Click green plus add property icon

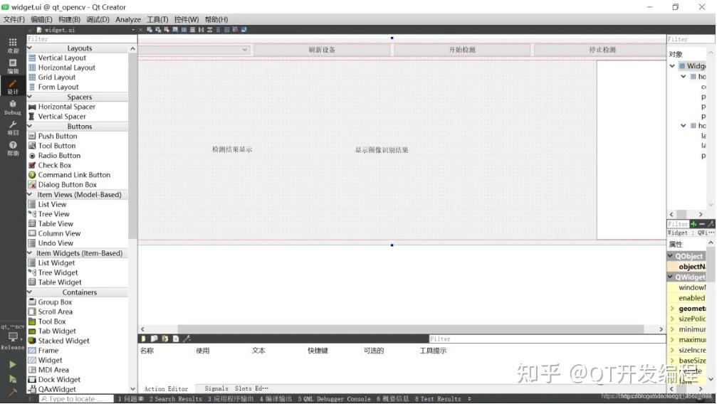click(x=694, y=224)
